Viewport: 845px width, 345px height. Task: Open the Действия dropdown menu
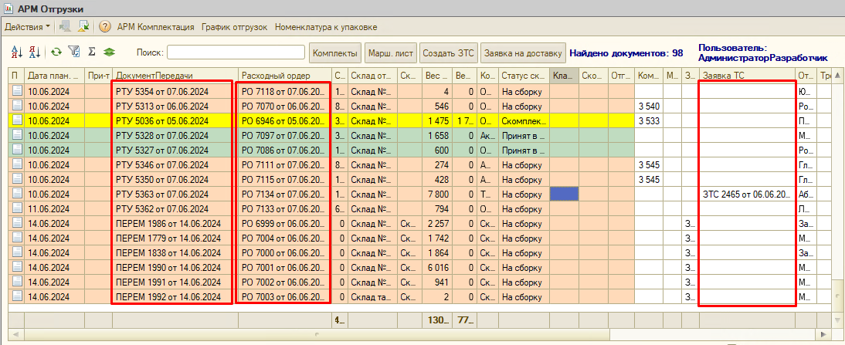pos(28,26)
